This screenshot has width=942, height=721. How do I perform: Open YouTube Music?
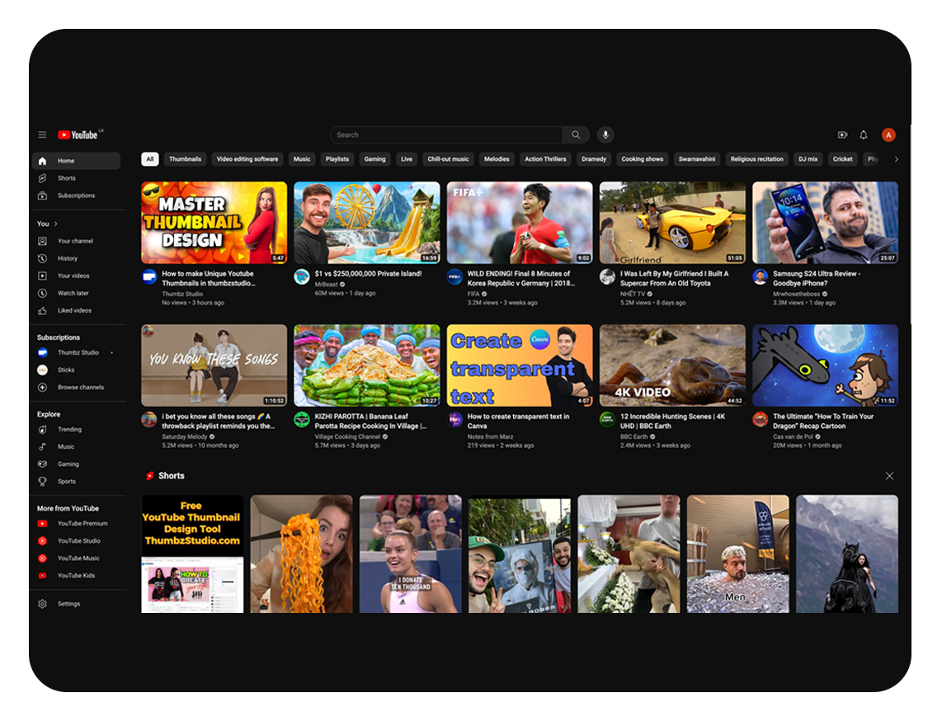(x=76, y=558)
